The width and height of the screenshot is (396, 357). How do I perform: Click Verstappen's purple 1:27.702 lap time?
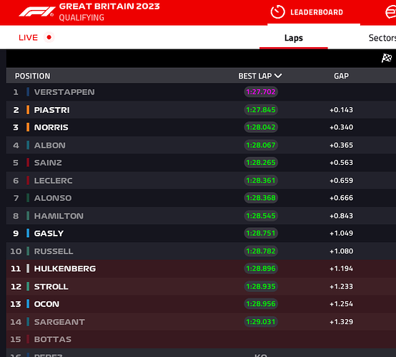point(261,92)
